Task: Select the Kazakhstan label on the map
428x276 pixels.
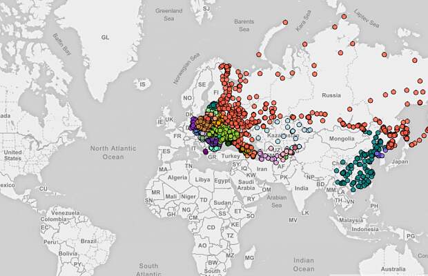Action: pyautogui.click(x=283, y=135)
